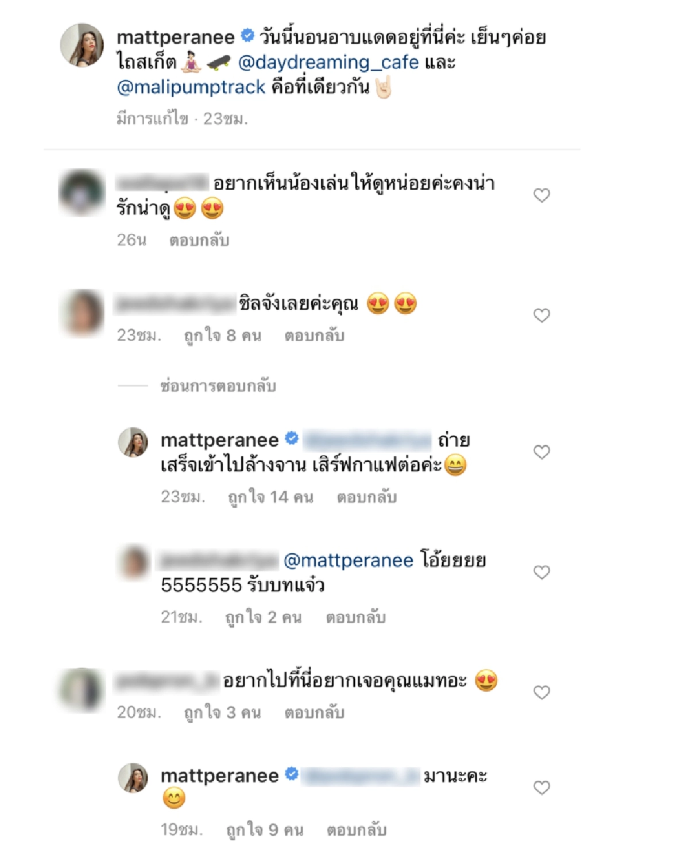Reply to the 26-minute-old comment
This screenshot has width=689, height=849.
point(199,240)
